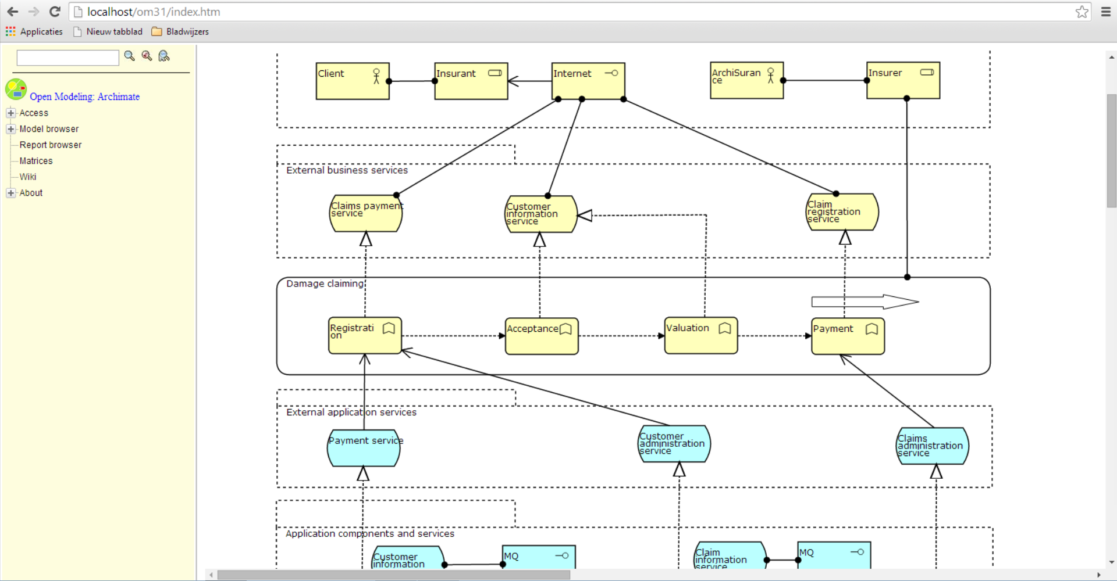Follow the Open Modeling: Archimate link
Image resolution: width=1117 pixels, height=581 pixels.
(85, 97)
